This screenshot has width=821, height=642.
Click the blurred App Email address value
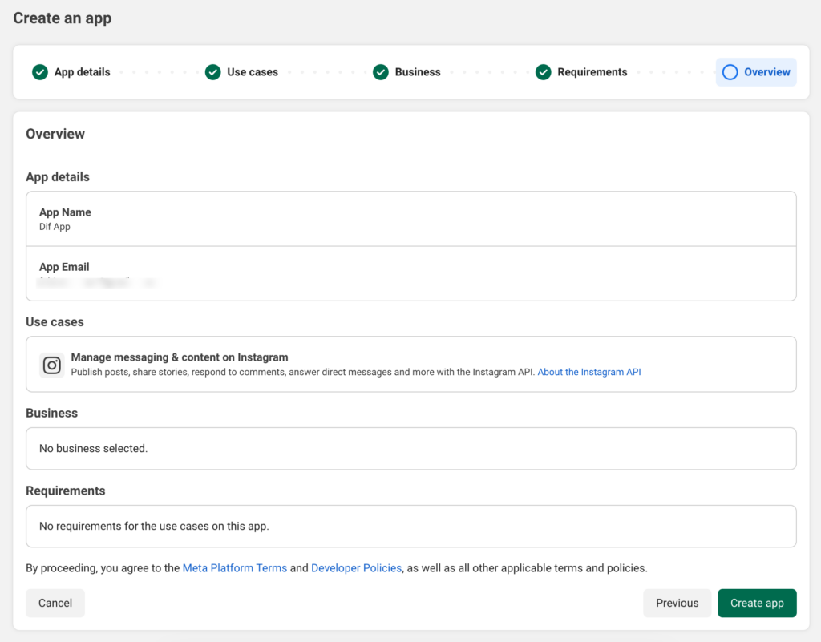click(97, 283)
